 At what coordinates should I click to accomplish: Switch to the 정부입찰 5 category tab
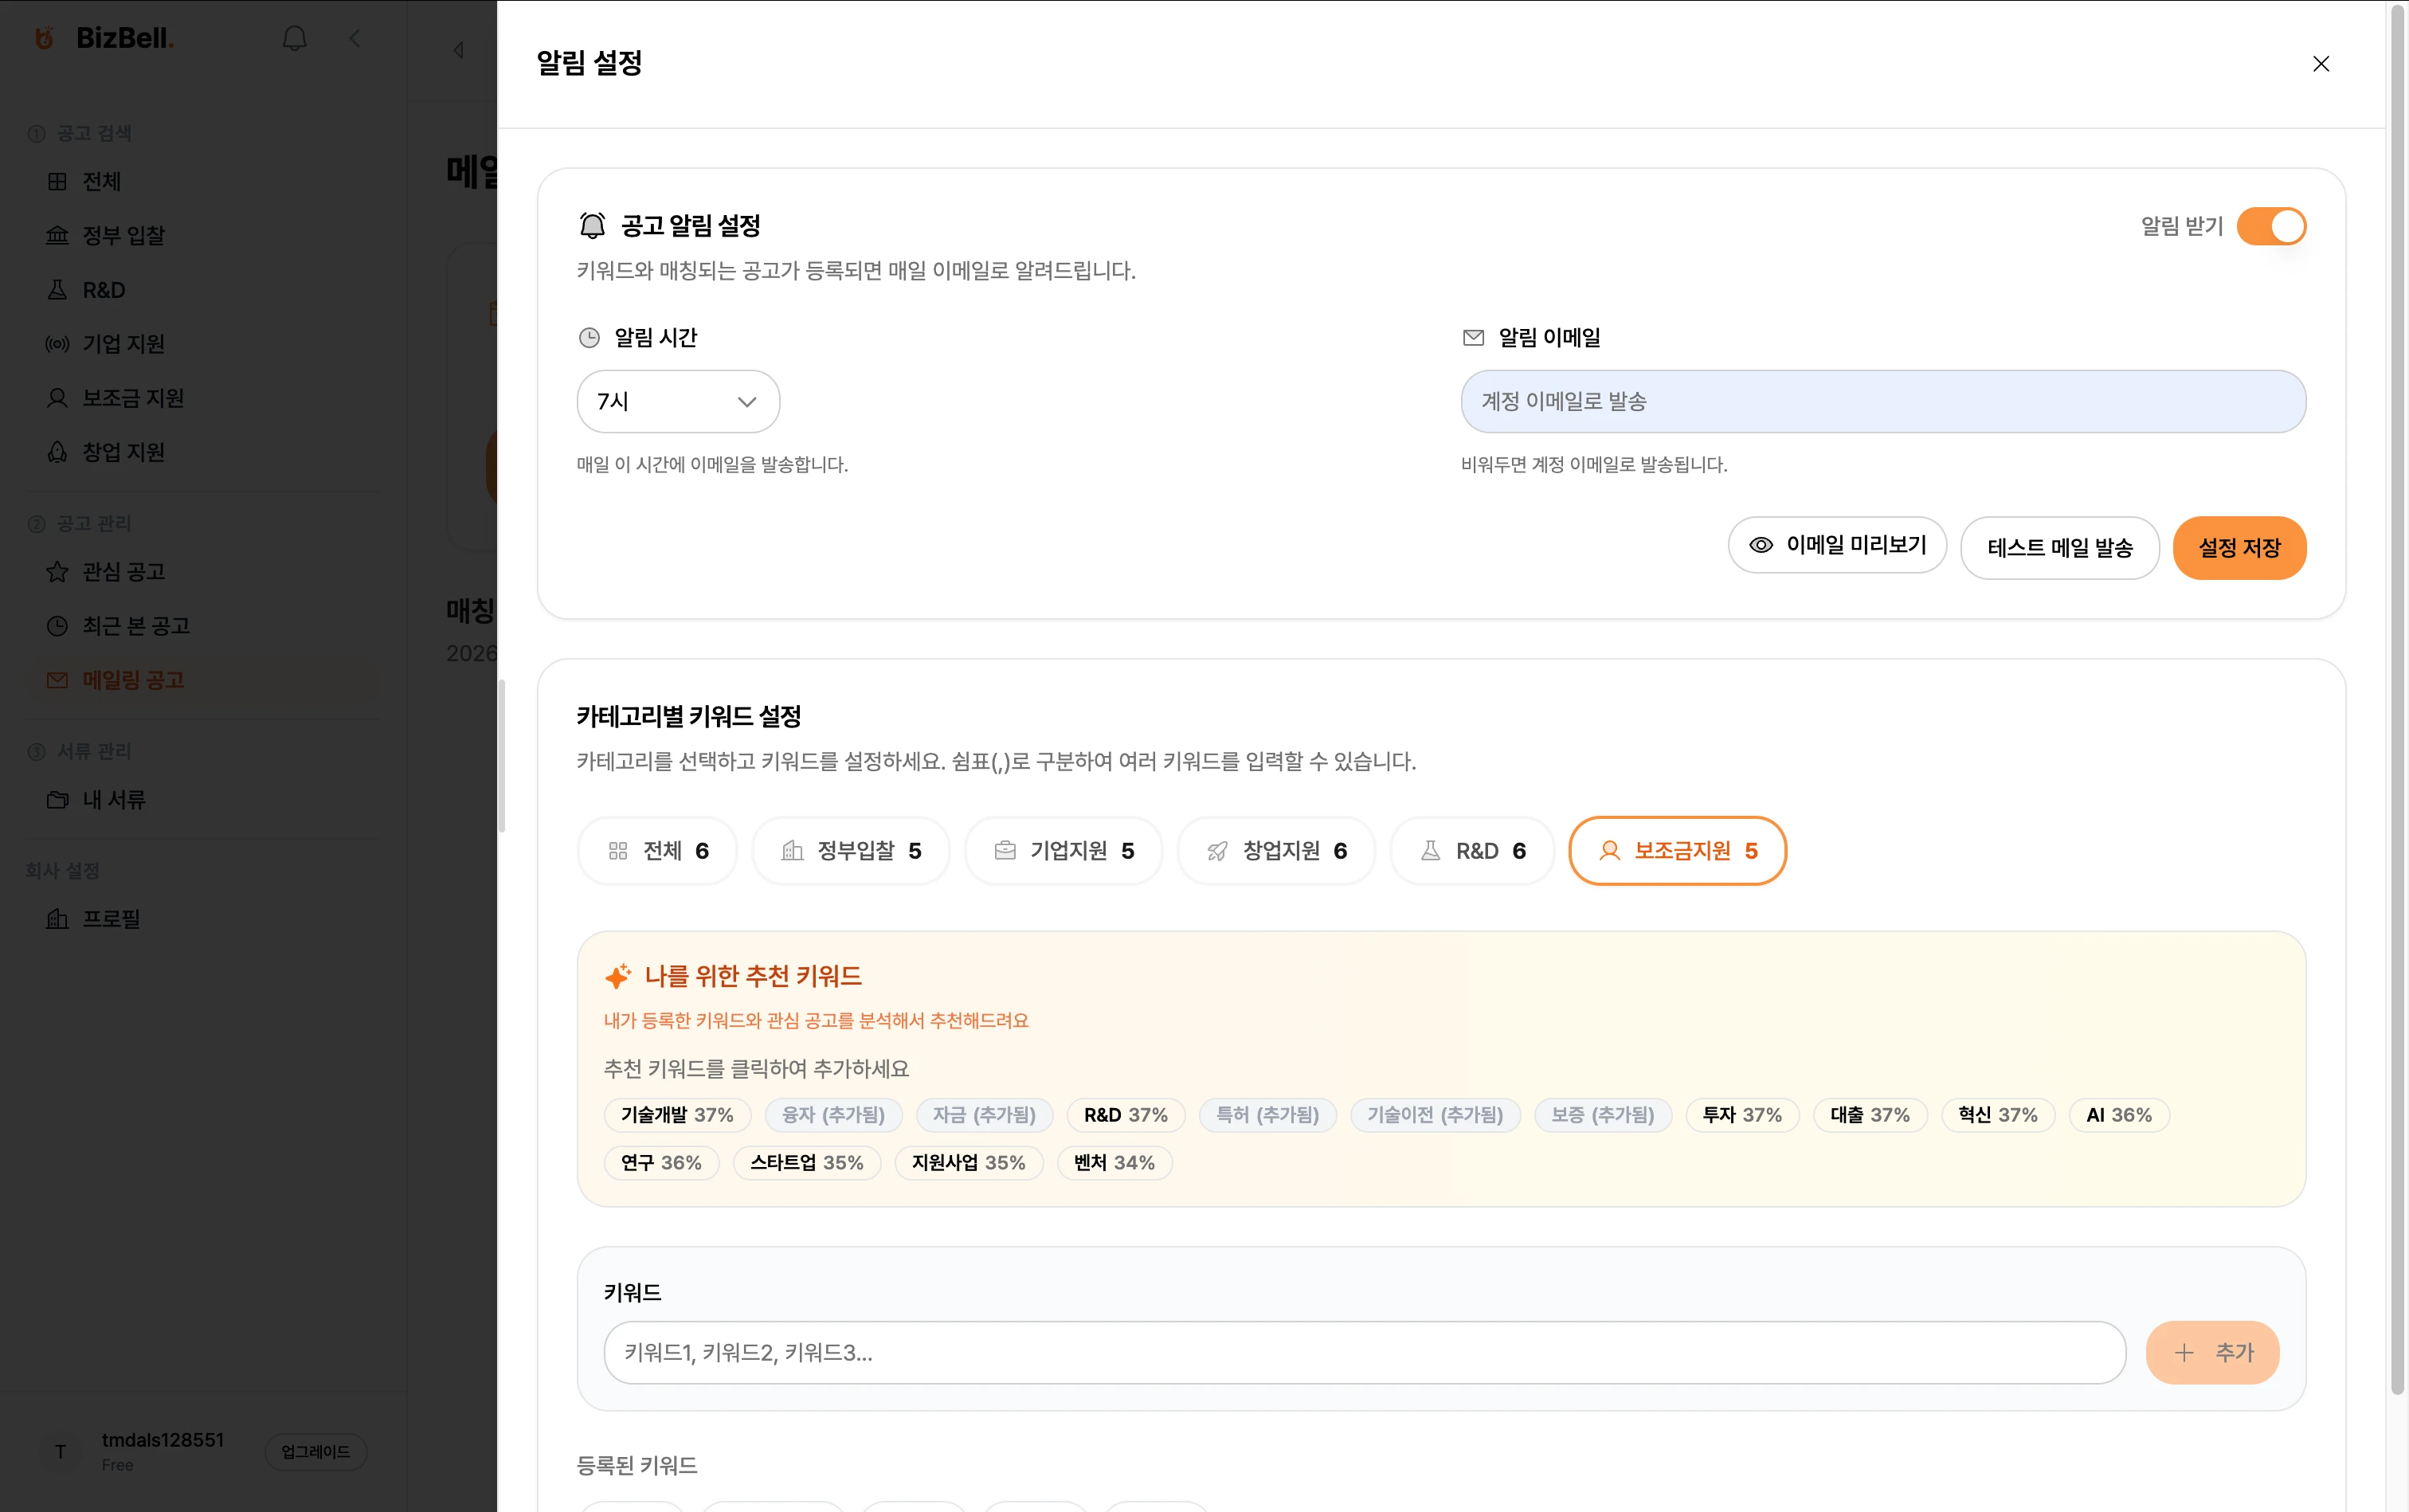pos(850,851)
